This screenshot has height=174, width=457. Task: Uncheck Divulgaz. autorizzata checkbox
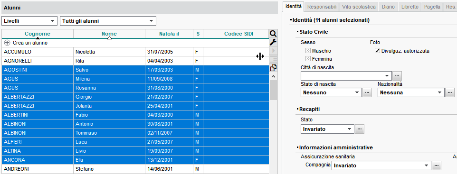click(x=377, y=51)
